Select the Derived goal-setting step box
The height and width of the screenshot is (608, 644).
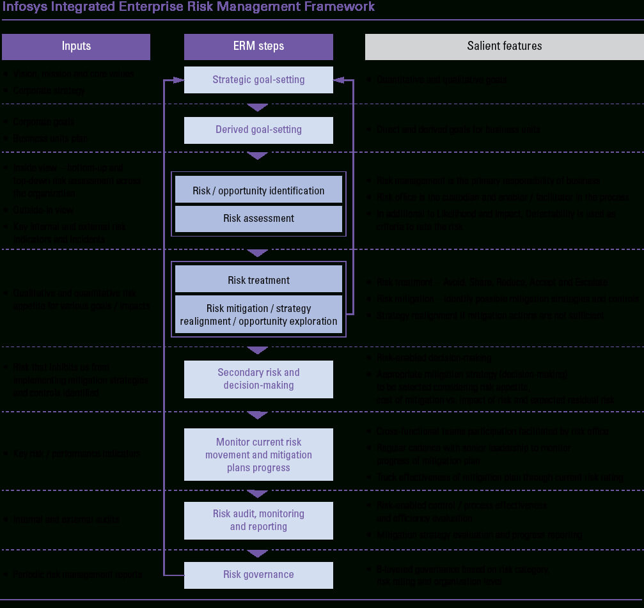point(258,130)
